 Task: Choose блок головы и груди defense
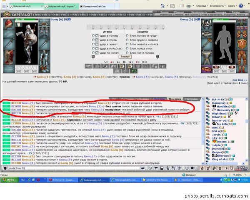(x=127, y=35)
